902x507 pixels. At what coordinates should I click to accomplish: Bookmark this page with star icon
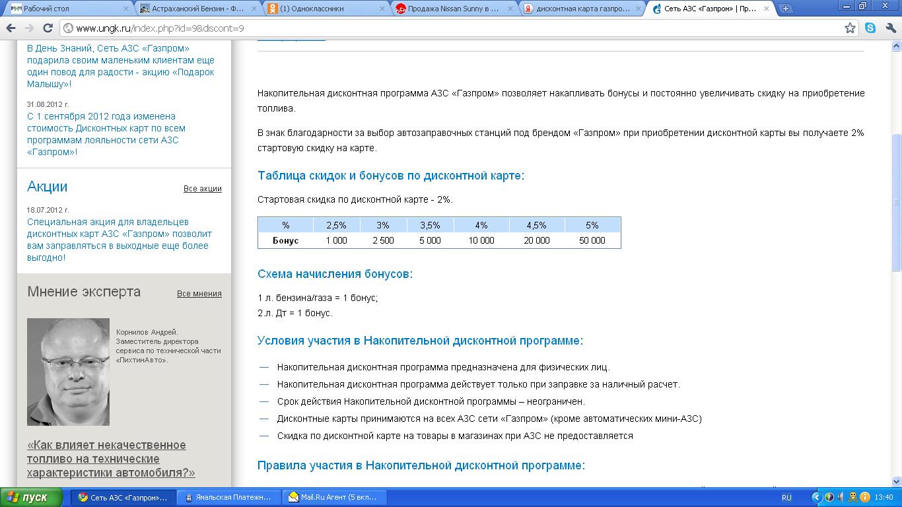click(850, 28)
